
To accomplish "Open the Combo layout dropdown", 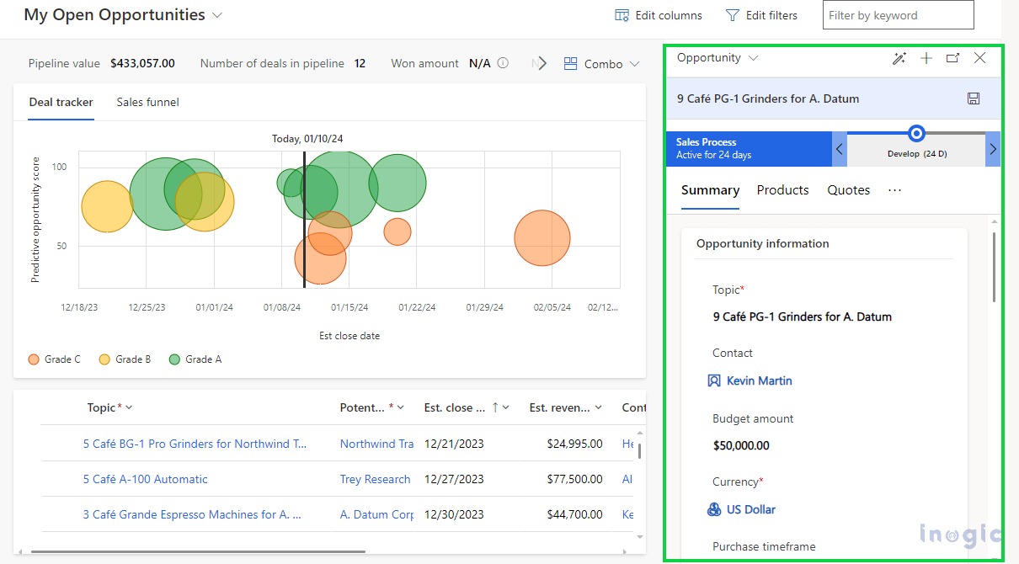I will 602,64.
